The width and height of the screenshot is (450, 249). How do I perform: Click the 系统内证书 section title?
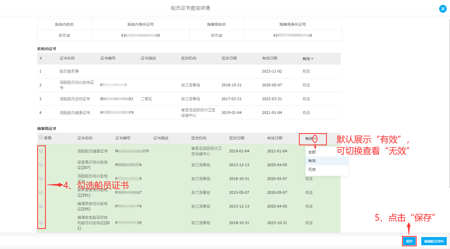[47, 49]
